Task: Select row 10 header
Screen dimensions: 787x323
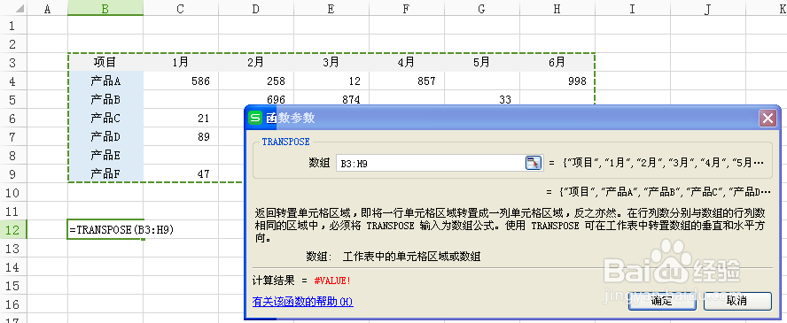Action: click(13, 192)
